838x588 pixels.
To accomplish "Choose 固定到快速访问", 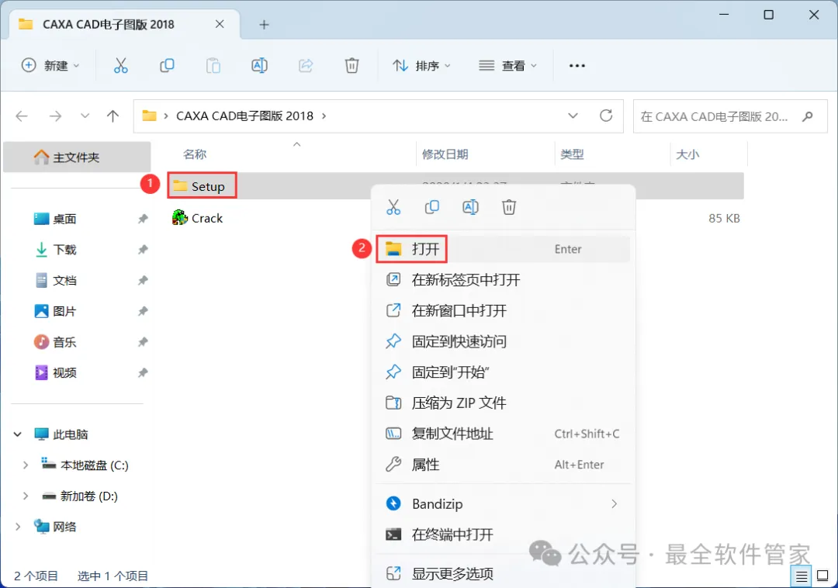I will [x=503, y=341].
